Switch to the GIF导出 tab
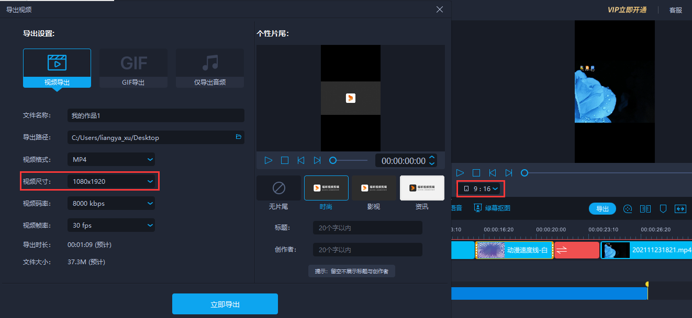The image size is (692, 318). (x=133, y=68)
